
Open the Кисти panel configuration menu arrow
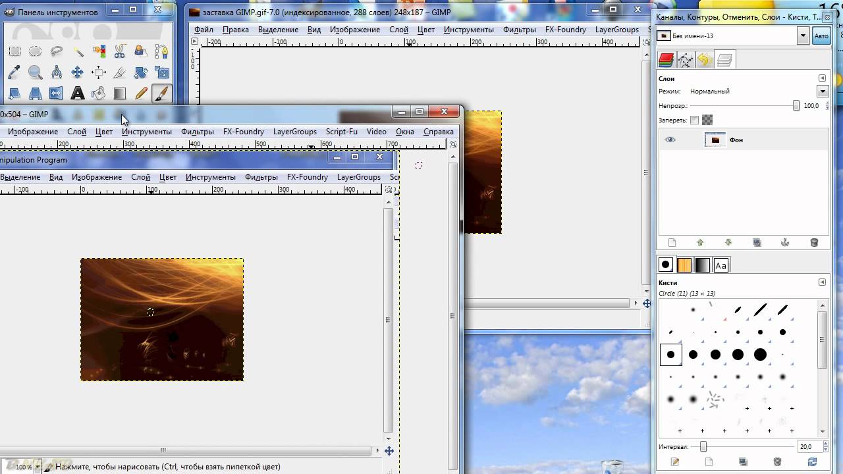tap(822, 282)
